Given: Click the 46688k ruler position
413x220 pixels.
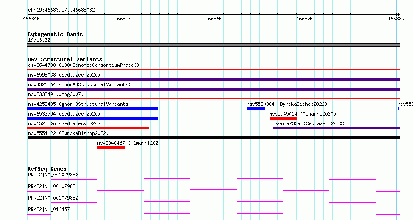Looking at the screenshot, I should coord(396,19).
